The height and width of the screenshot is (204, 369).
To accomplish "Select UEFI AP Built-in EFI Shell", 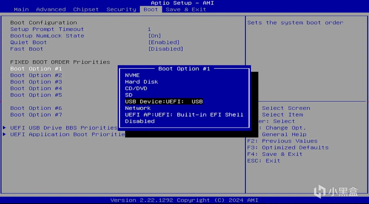I will [184, 115].
